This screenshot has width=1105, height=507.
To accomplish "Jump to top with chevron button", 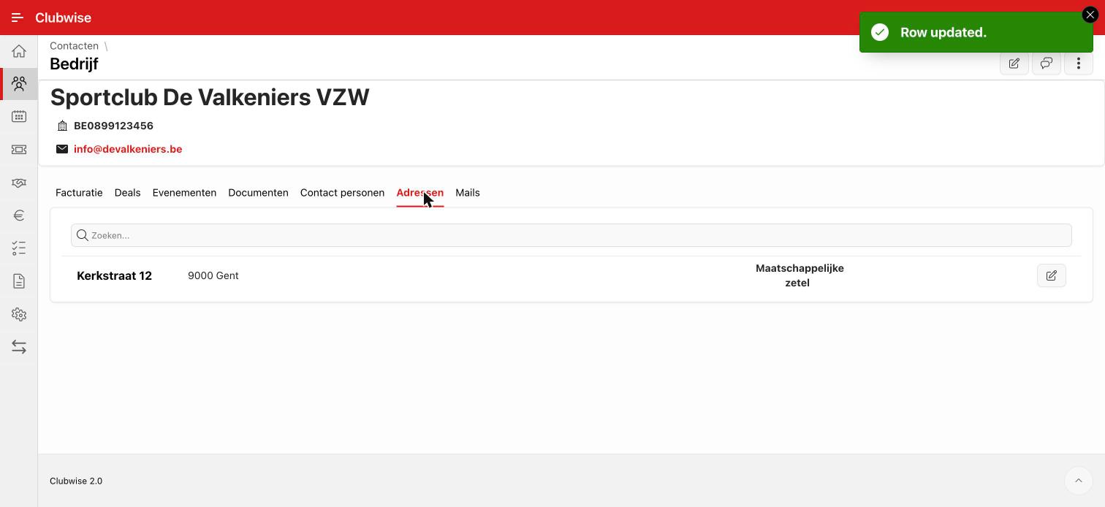I will tap(1078, 481).
